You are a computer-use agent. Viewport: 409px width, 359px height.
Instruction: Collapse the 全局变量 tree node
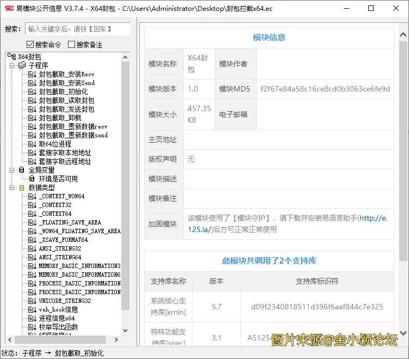[x=11, y=170]
